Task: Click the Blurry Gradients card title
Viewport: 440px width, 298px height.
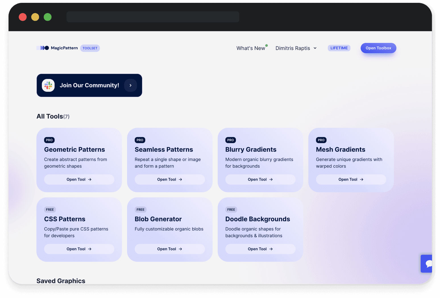Action: (x=251, y=149)
